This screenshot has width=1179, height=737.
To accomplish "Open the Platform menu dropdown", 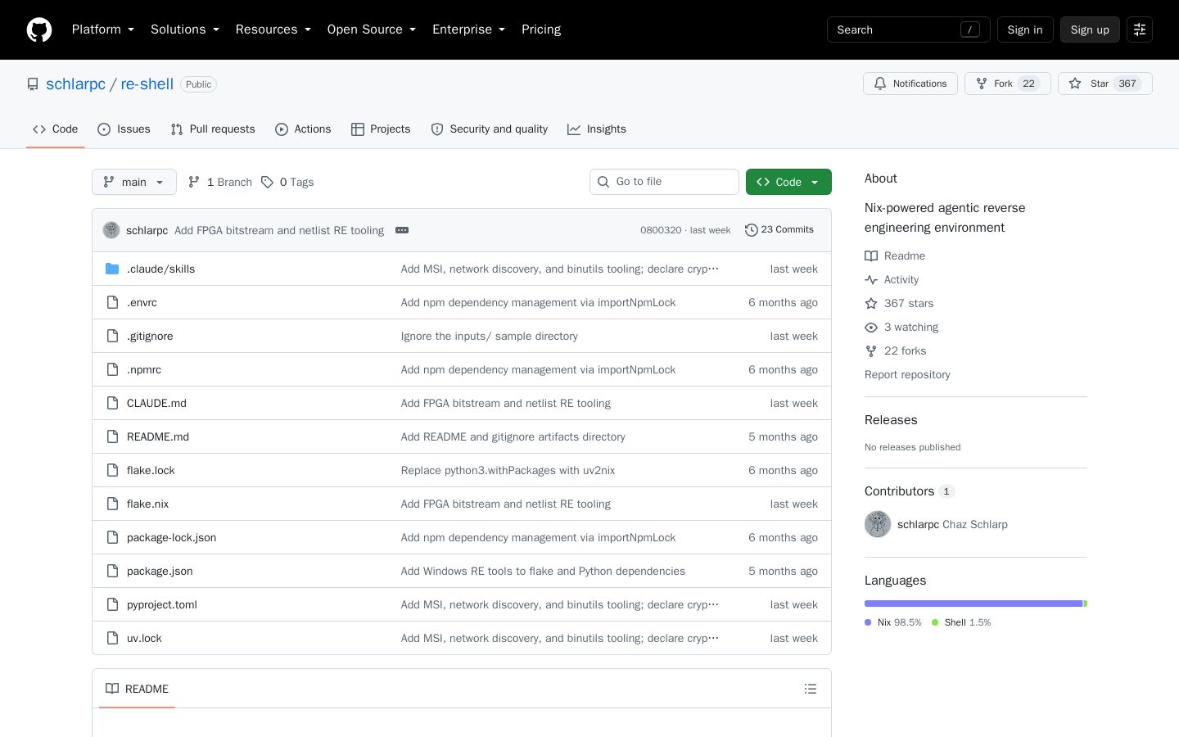I will (x=103, y=29).
